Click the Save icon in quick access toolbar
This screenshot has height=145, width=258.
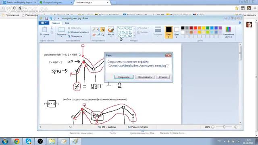point(47,19)
